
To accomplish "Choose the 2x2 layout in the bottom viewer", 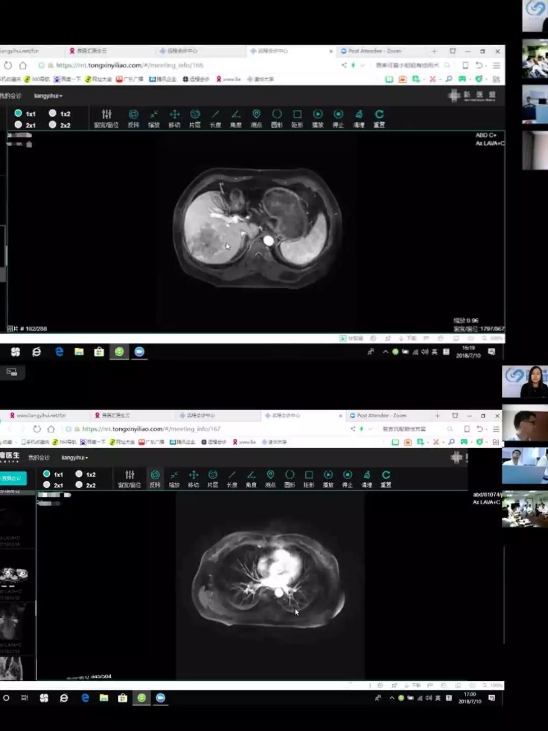I will [85, 485].
